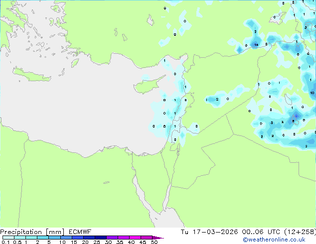Click the 'Precipitation' title word
Screen dimensions: 316x244
21,232
